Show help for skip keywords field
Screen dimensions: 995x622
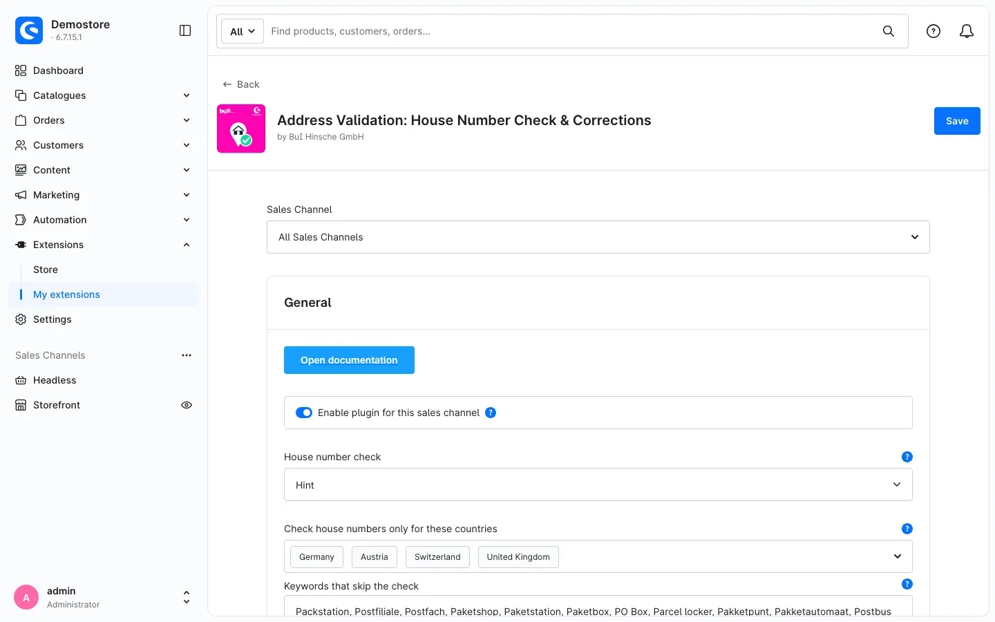pyautogui.click(x=907, y=584)
